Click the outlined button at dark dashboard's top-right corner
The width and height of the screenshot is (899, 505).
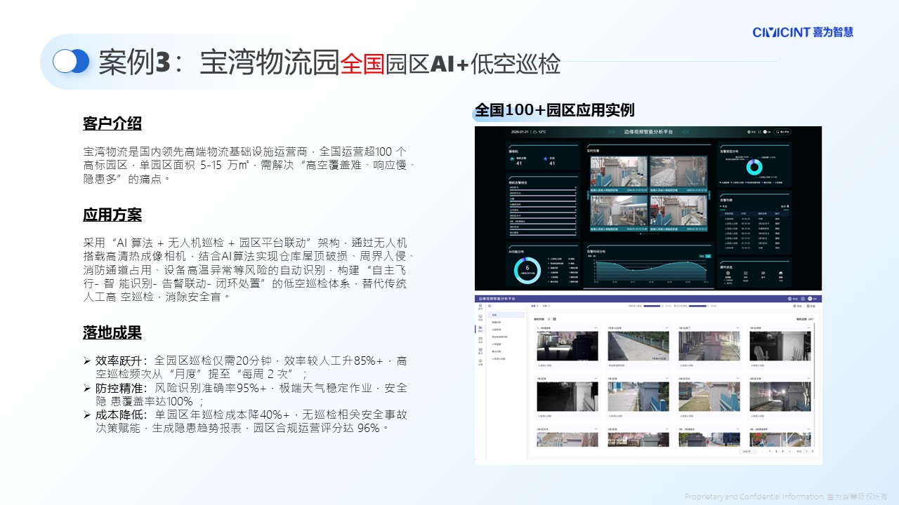[783, 132]
